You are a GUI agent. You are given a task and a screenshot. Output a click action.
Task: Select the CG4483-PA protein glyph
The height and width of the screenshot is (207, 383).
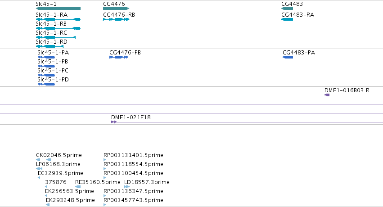[288, 57]
